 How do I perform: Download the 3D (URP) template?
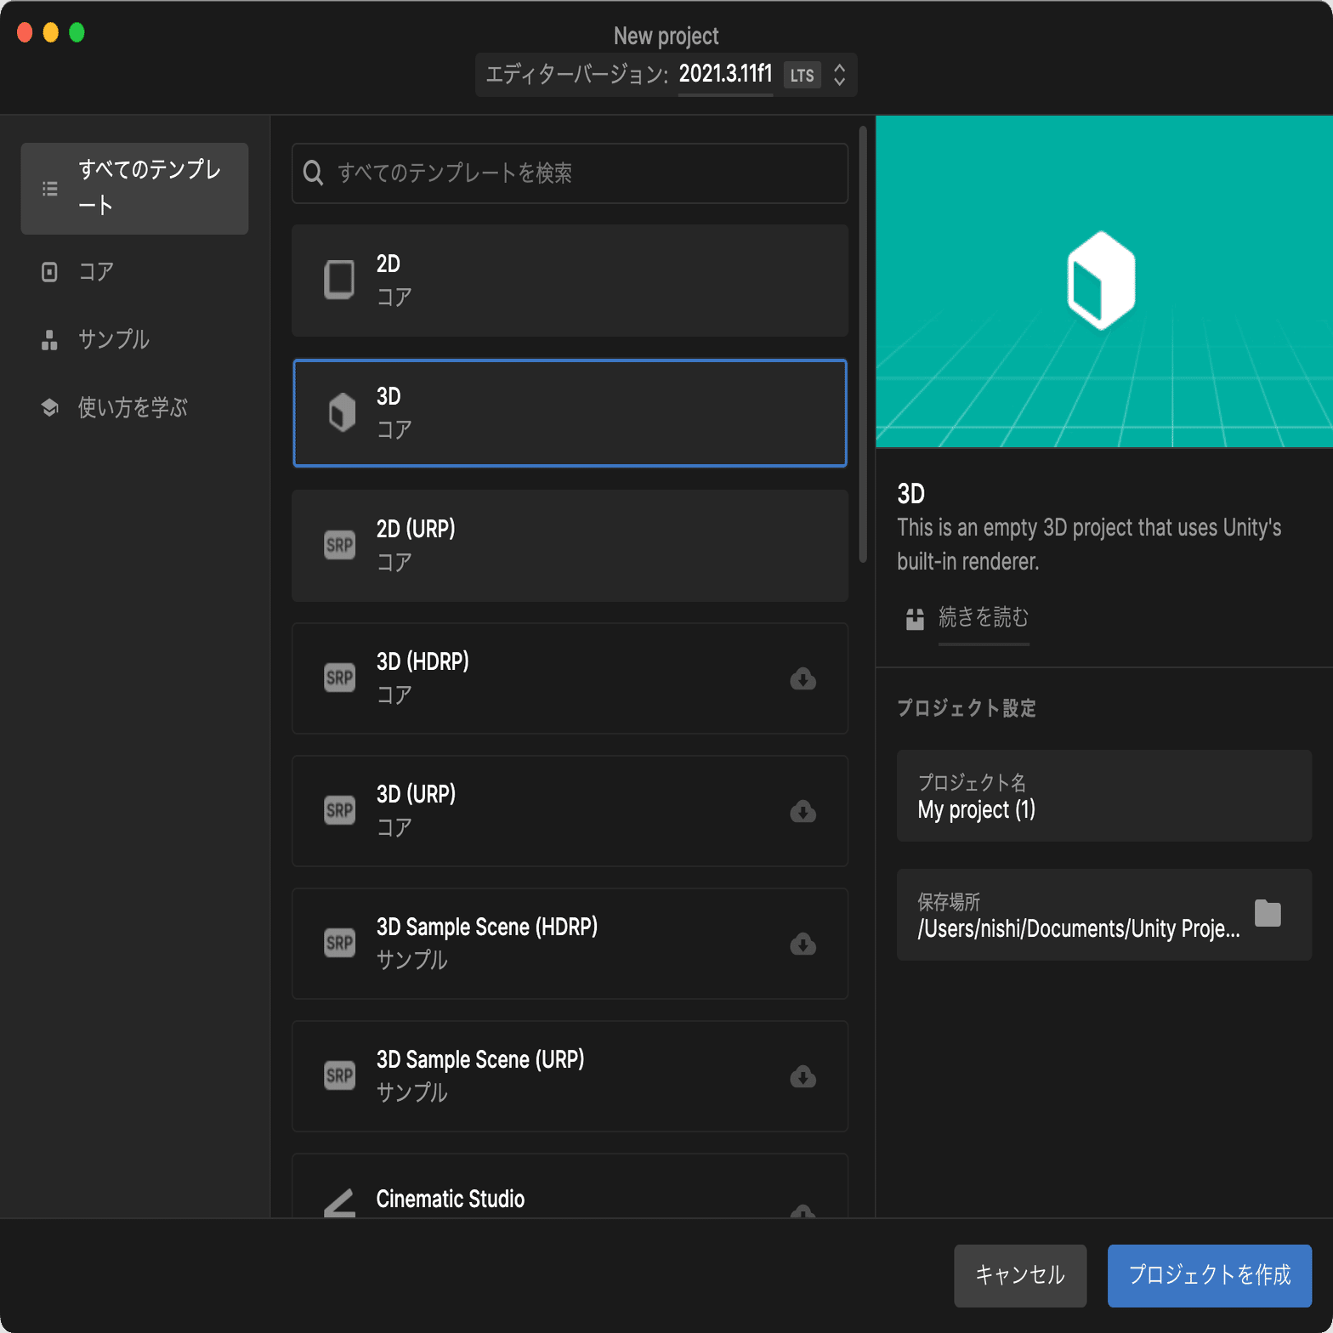coord(803,811)
